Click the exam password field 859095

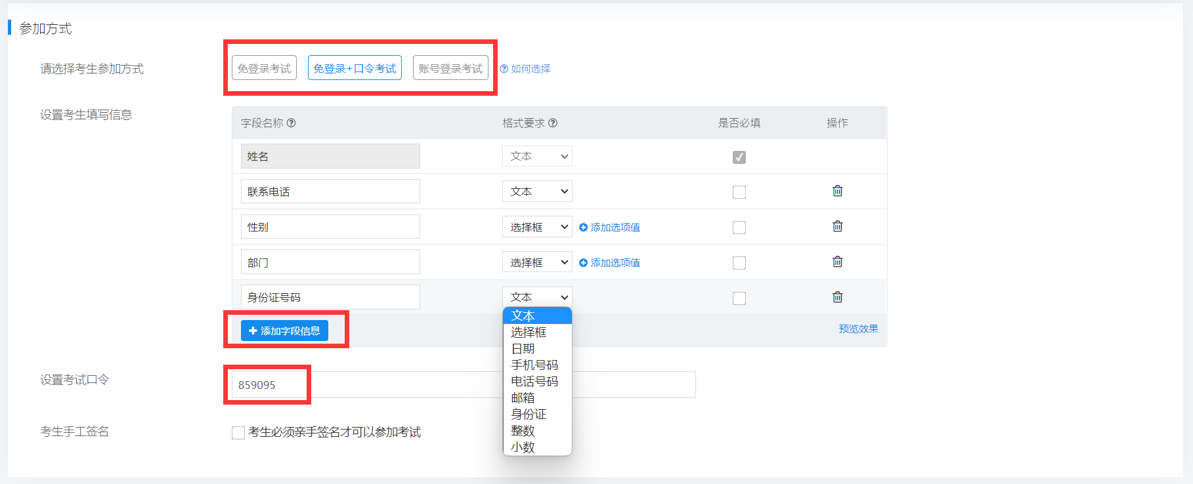click(x=463, y=384)
